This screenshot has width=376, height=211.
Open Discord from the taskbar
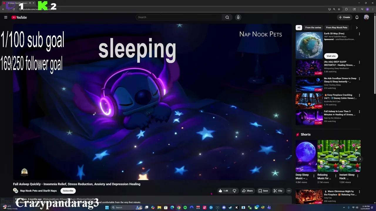tap(224, 207)
